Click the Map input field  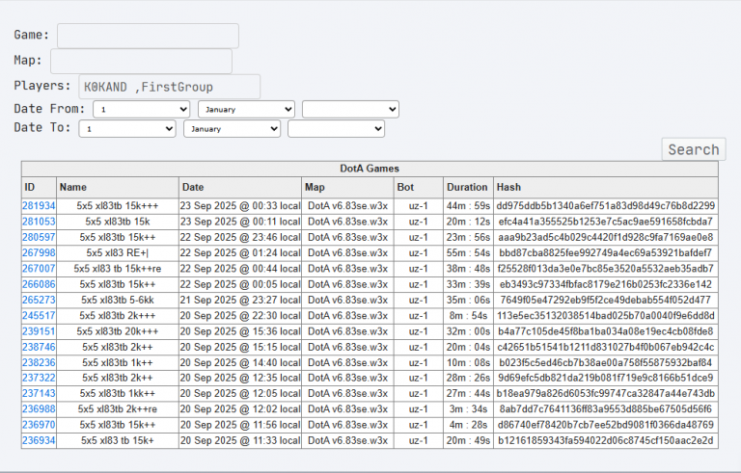coord(141,62)
